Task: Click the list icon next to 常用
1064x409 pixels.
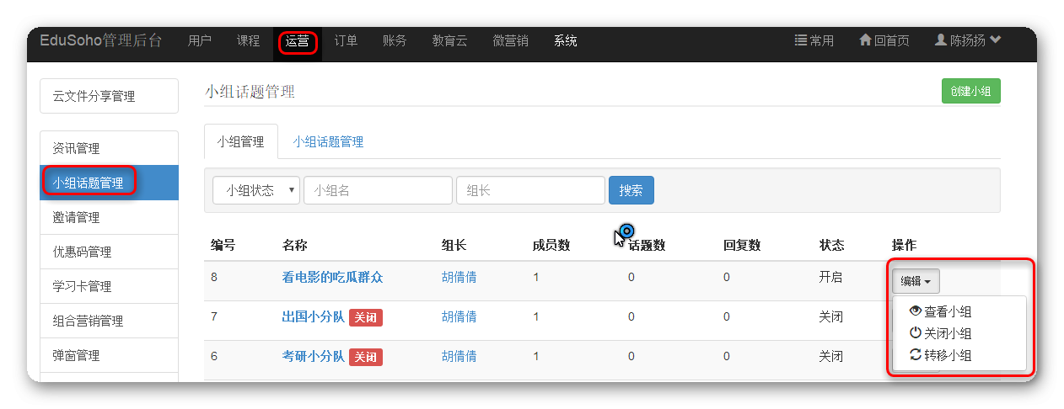Action: tap(801, 40)
